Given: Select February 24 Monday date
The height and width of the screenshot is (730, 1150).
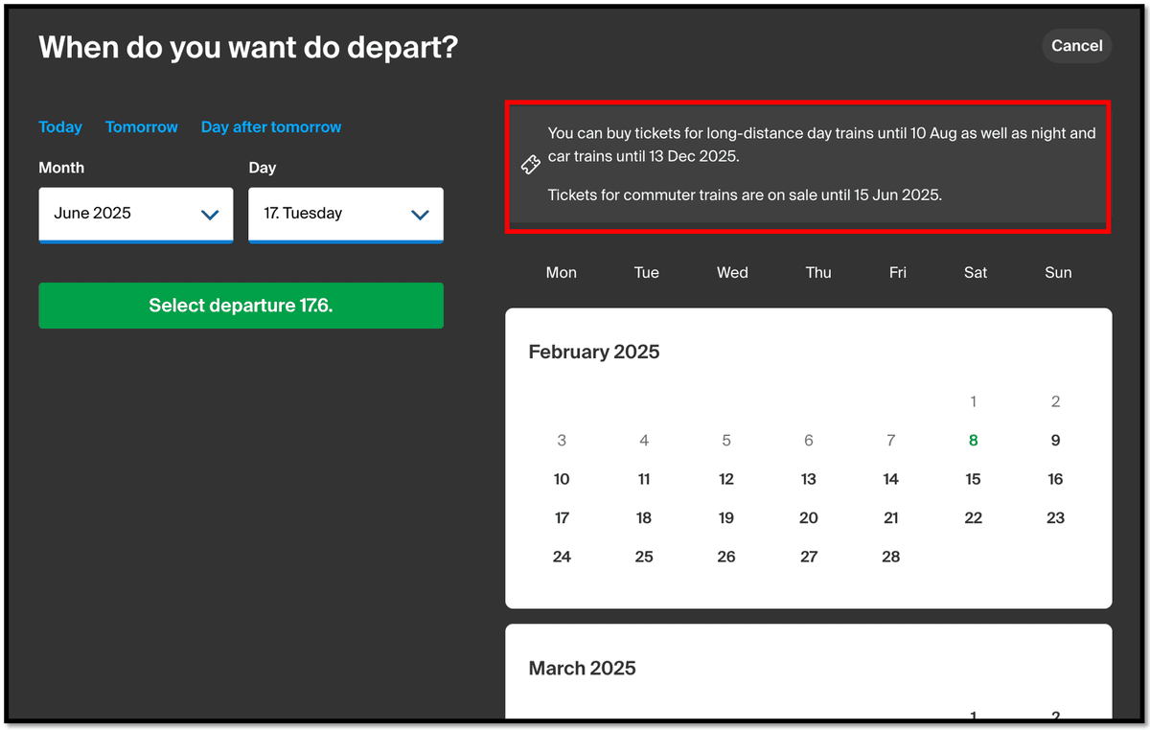Looking at the screenshot, I should (562, 557).
